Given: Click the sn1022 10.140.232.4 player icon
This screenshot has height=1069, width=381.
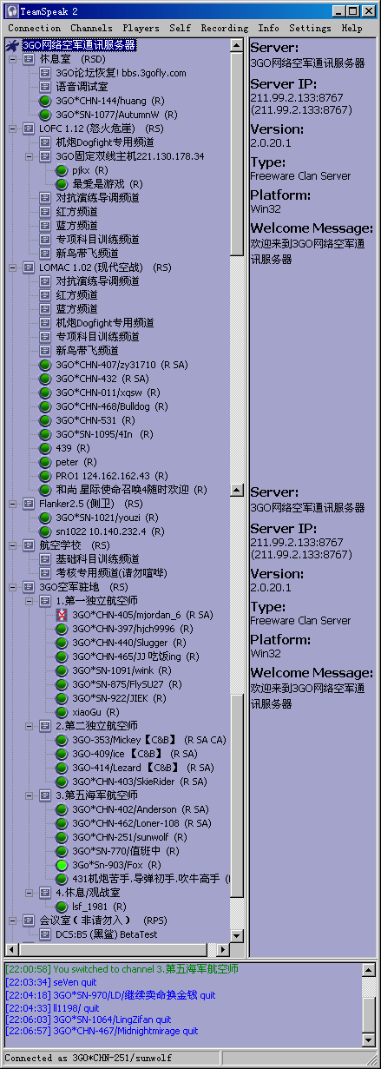Looking at the screenshot, I should [45, 531].
